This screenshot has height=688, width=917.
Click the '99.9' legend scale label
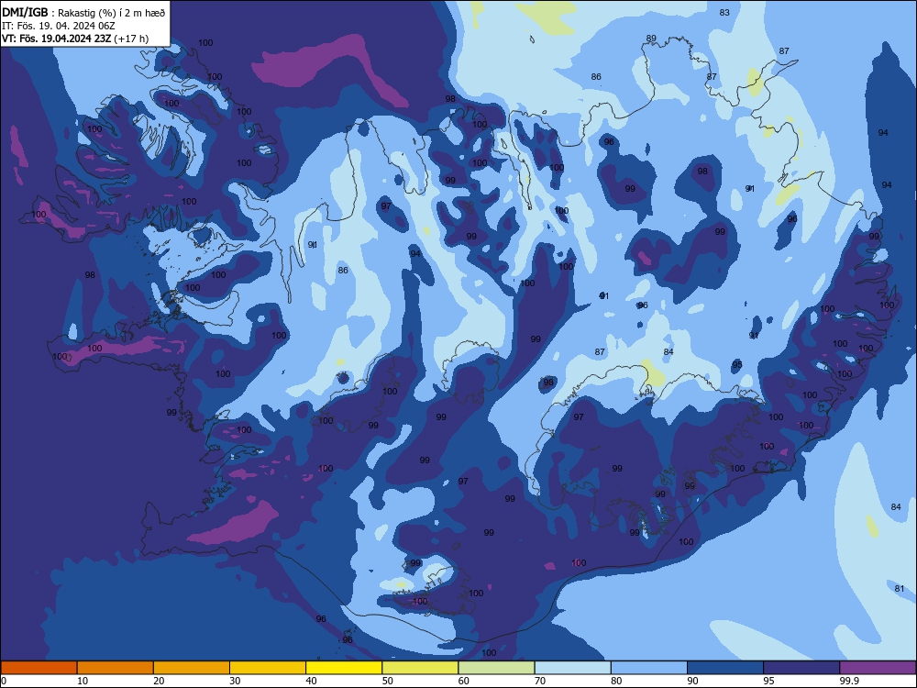point(848,681)
